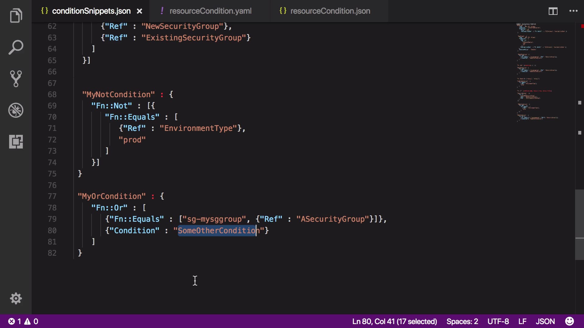Click the vertical scrollbar thumb
584x328 pixels.
(579, 225)
